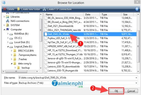Select file Lenovo_G50-70_thungan.tib
The image size is (141, 95).
pos(90,71)
